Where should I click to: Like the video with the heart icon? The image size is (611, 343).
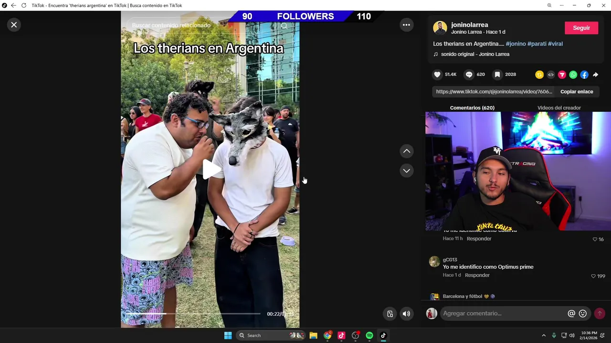pos(437,74)
